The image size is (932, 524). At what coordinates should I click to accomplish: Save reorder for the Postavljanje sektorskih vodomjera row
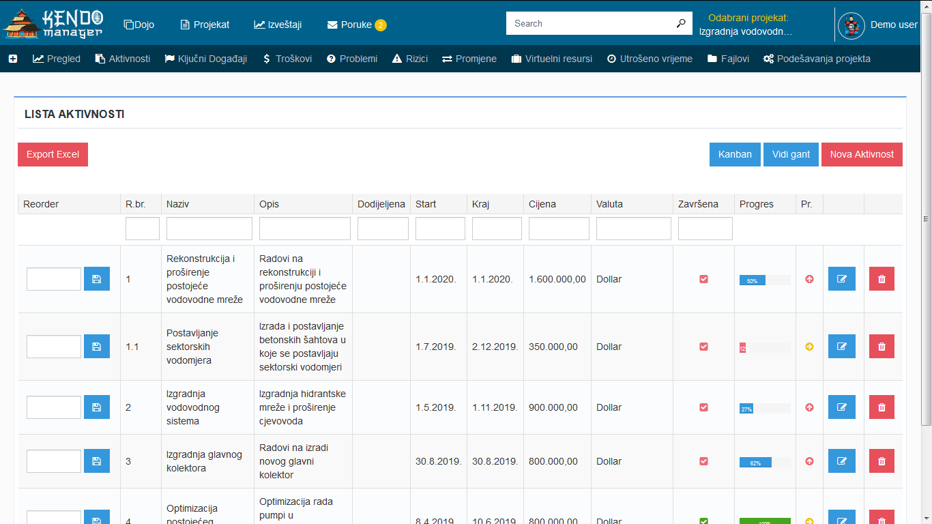(96, 347)
